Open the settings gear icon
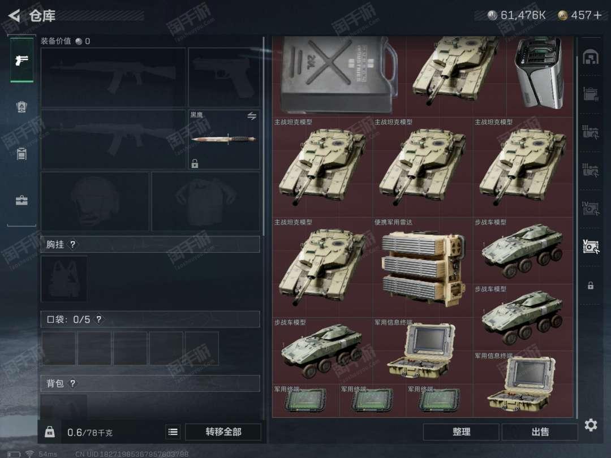The image size is (611, 458). pyautogui.click(x=591, y=425)
